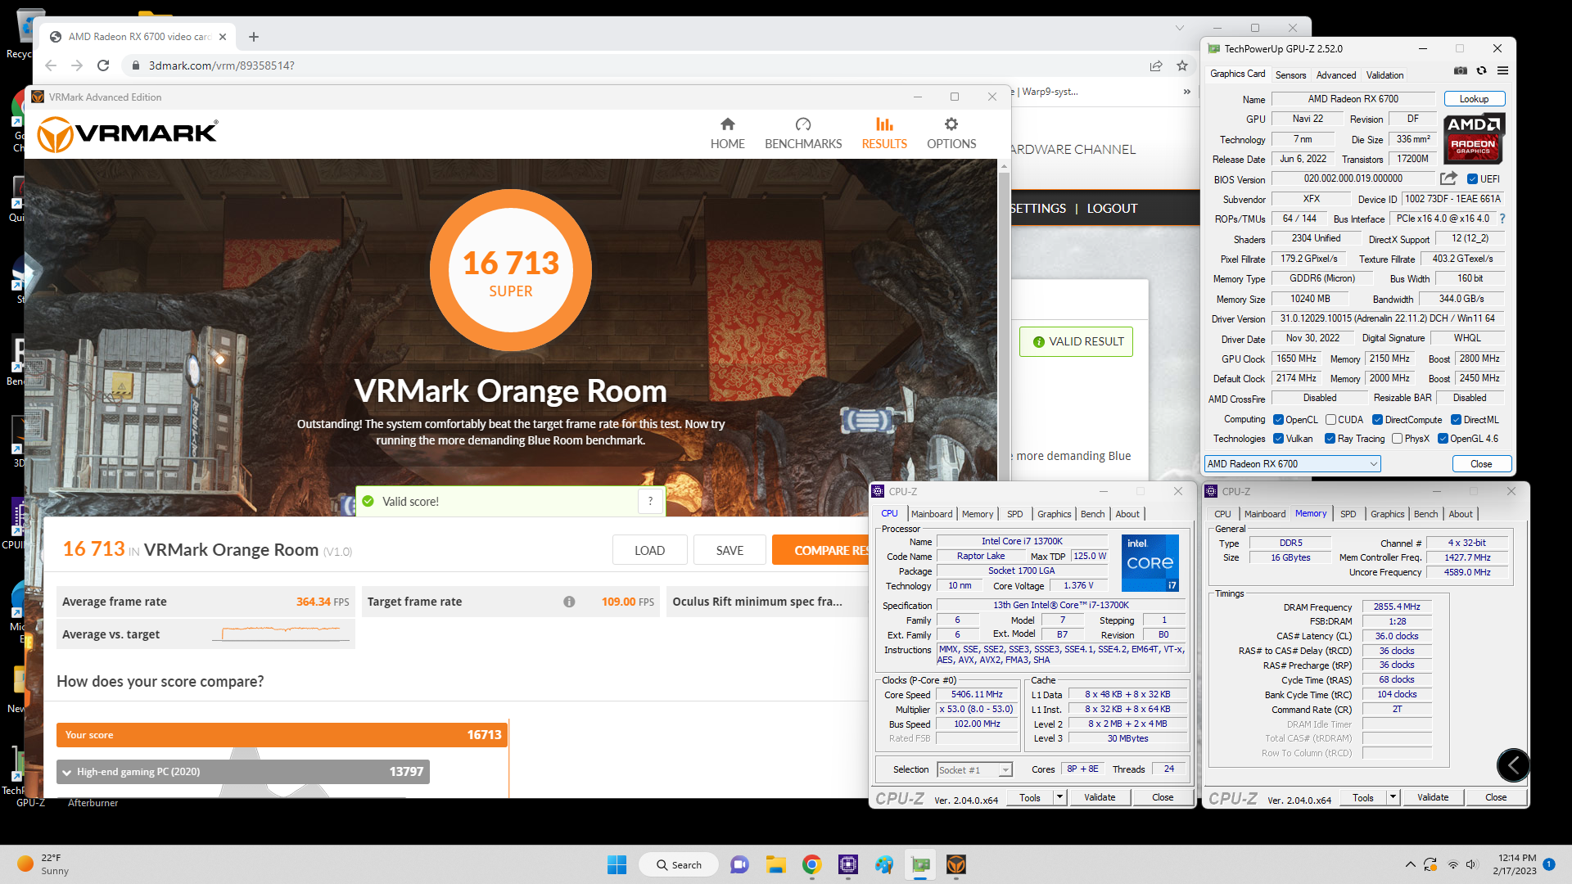Toggle OpenCL checkbox

[1278, 420]
